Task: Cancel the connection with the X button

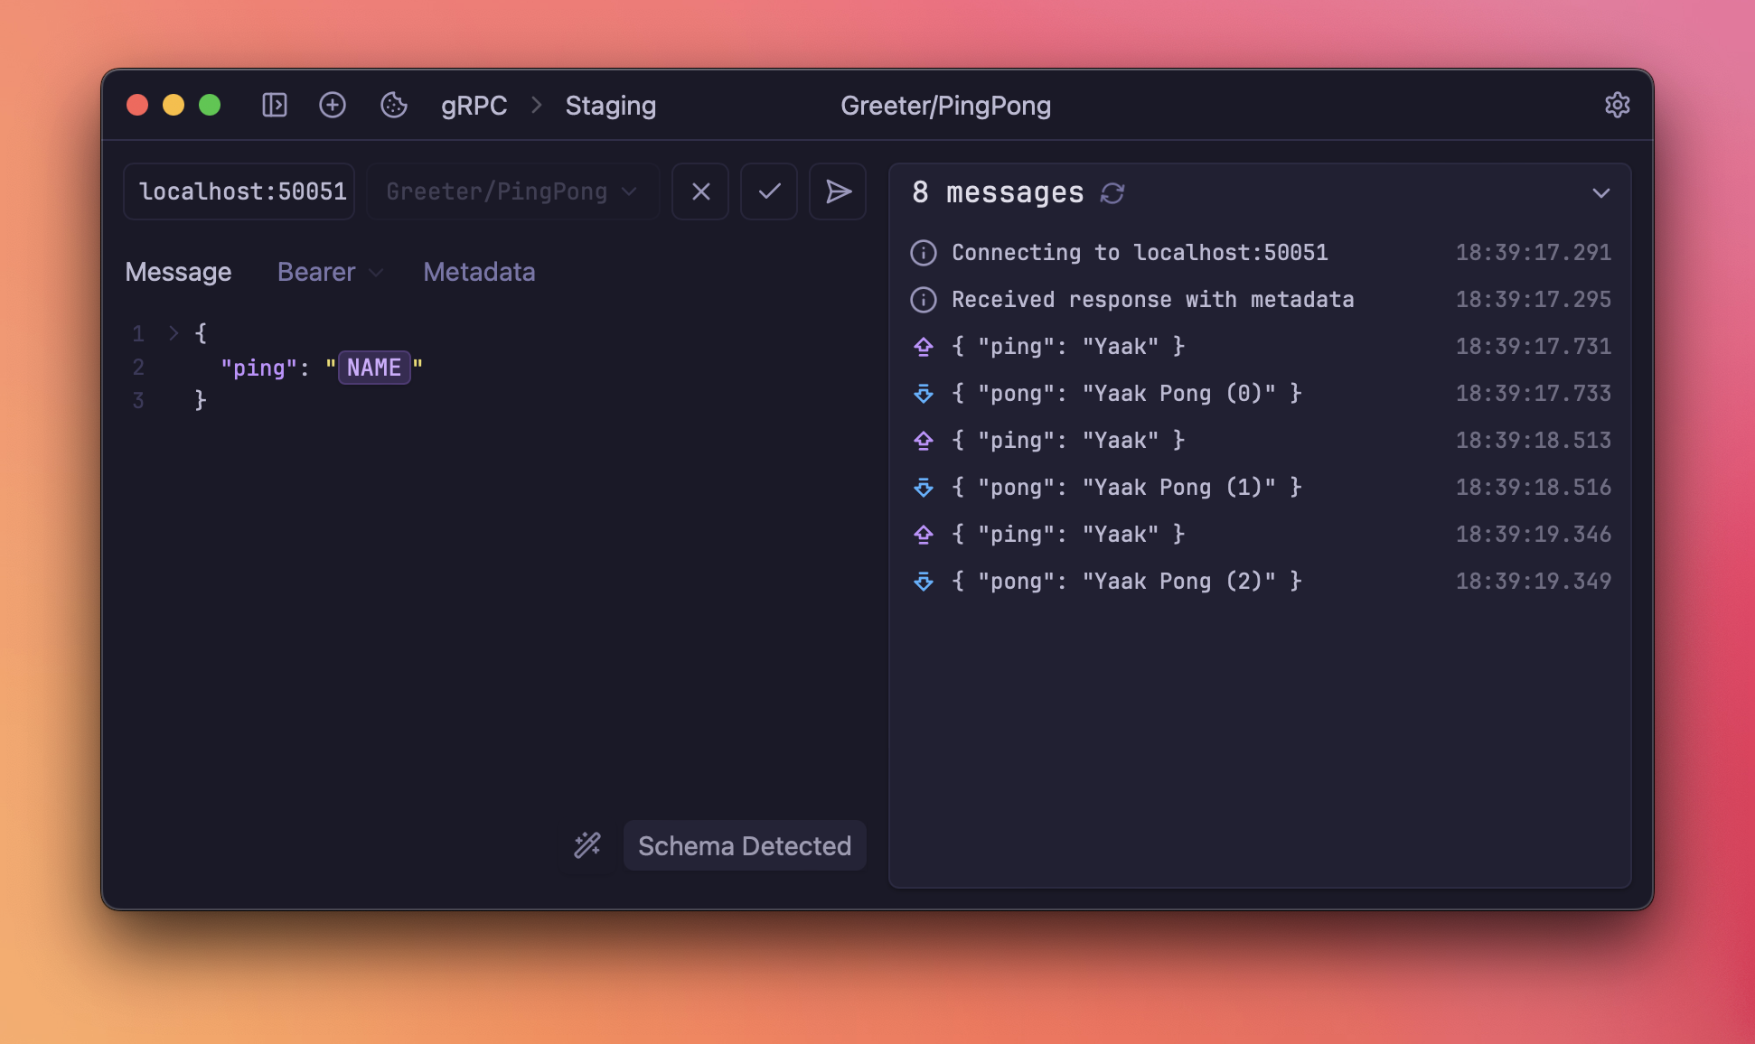Action: 700,191
